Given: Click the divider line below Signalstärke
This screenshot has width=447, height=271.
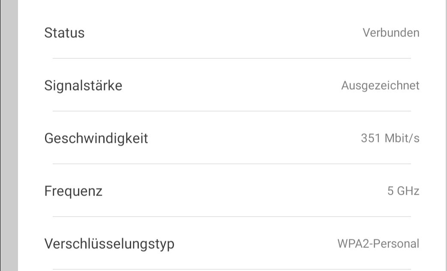Looking at the screenshot, I should [232, 111].
